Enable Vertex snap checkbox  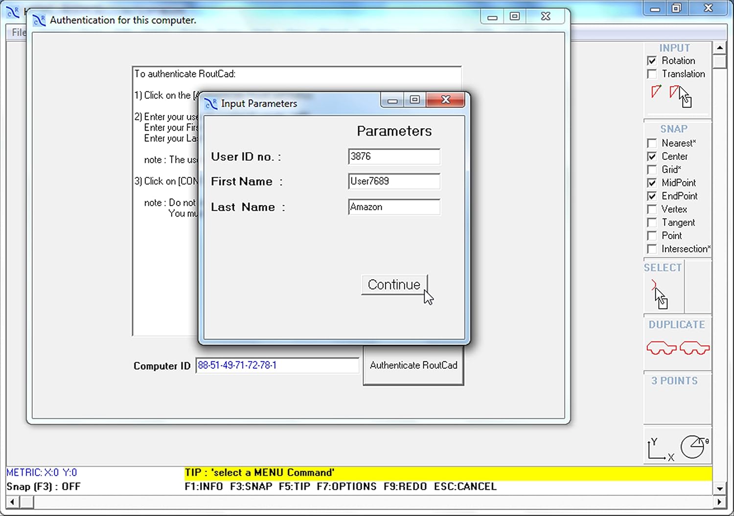(652, 209)
